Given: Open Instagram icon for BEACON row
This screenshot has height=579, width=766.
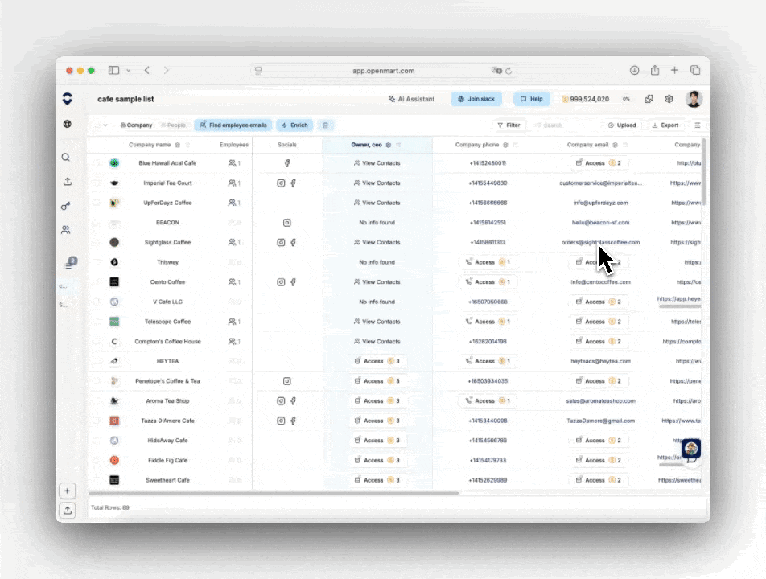Looking at the screenshot, I should [287, 223].
